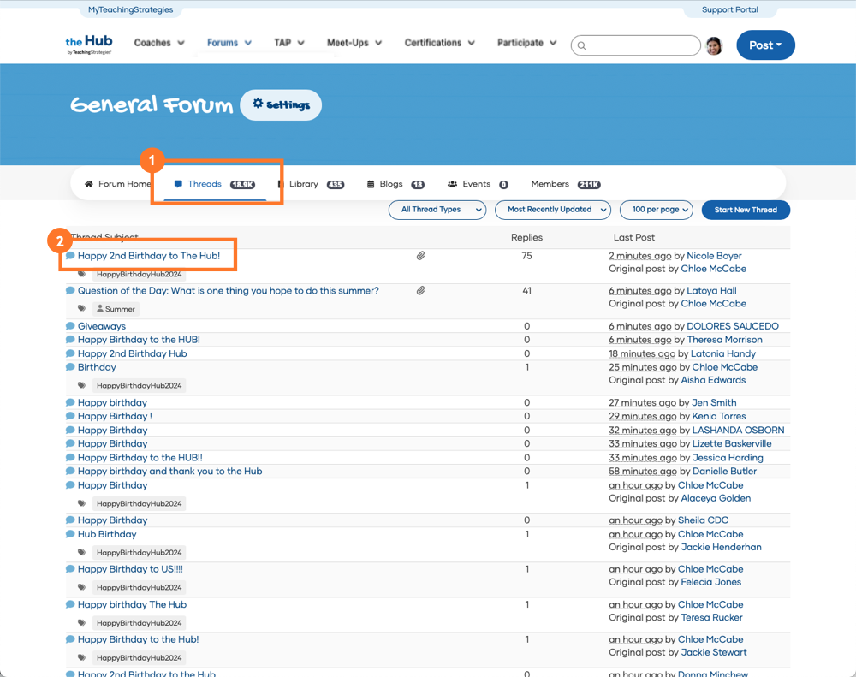Click the user profile avatar
Image resolution: width=856 pixels, height=677 pixels.
714,46
